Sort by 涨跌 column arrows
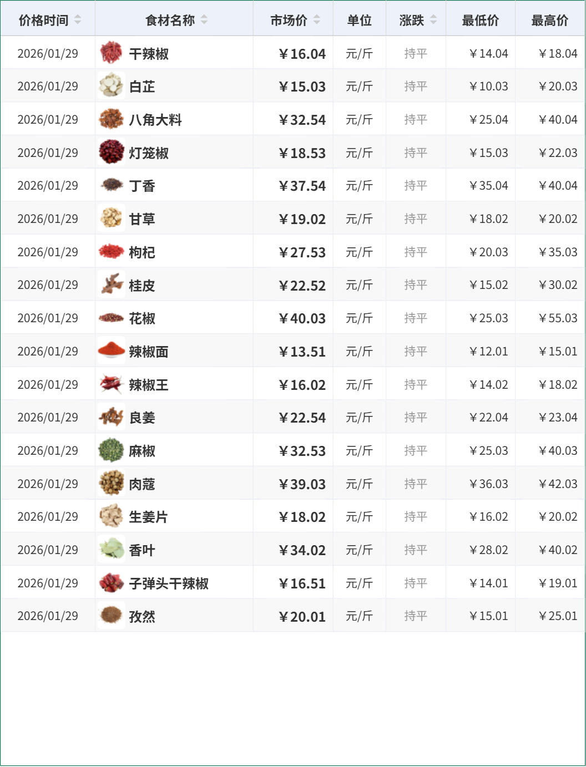Screen dimensions: 586x767 pyautogui.click(x=433, y=20)
